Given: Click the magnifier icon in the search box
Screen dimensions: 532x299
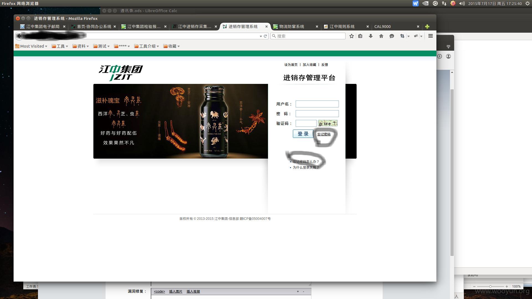Looking at the screenshot, I should point(274,36).
